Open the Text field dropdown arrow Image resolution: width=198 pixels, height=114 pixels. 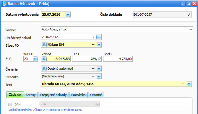pyautogui.click(x=189, y=84)
